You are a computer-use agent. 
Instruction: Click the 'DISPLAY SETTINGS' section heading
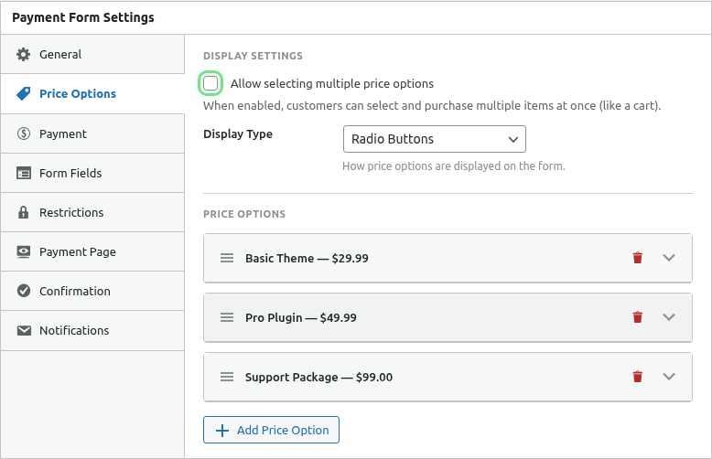[x=253, y=56]
